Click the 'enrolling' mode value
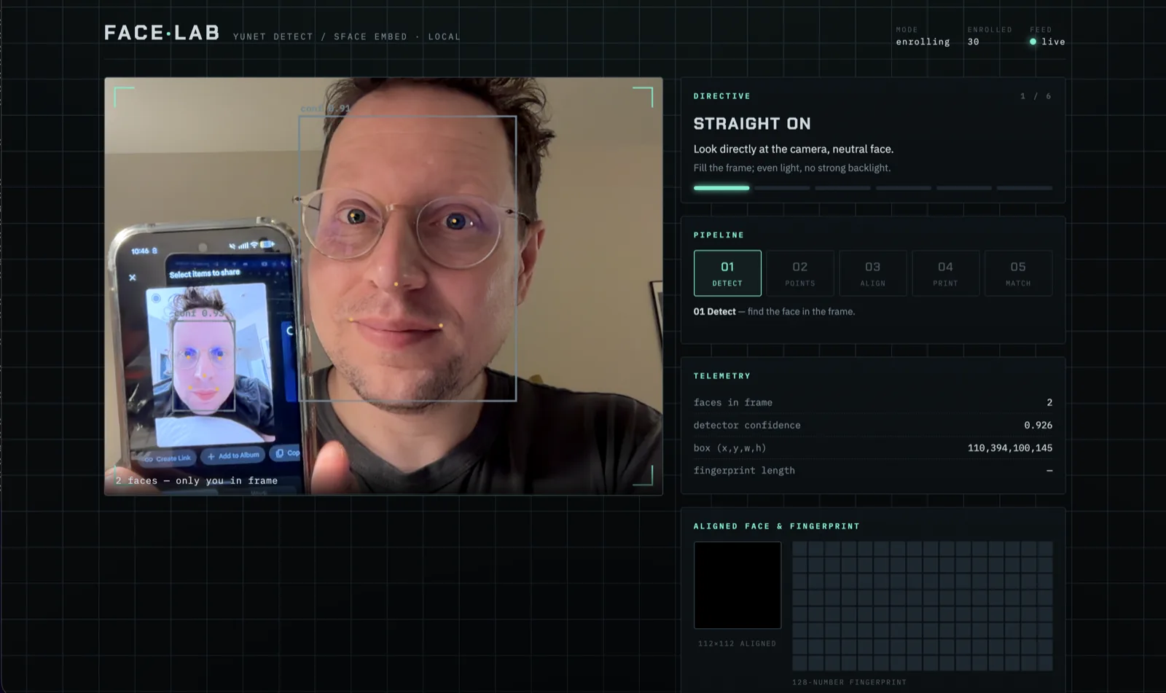This screenshot has height=693, width=1166. pos(923,42)
